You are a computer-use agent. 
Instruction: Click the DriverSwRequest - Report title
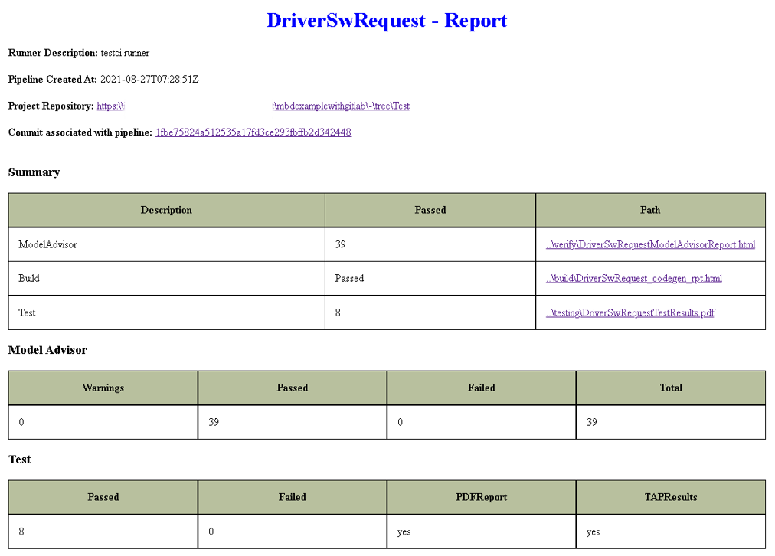(387, 21)
